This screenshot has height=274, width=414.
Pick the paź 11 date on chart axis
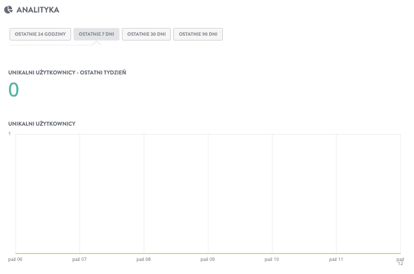point(336,259)
